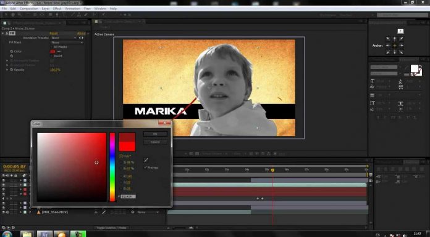Select the Type tool in the toolbar

[x=64, y=15]
